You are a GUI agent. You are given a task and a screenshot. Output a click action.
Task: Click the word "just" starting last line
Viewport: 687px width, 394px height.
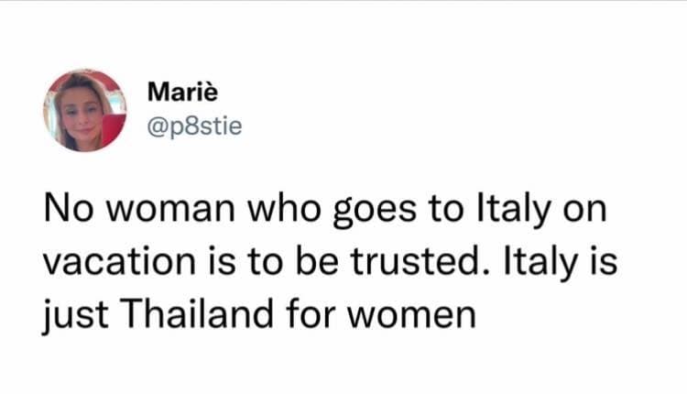(x=70, y=315)
